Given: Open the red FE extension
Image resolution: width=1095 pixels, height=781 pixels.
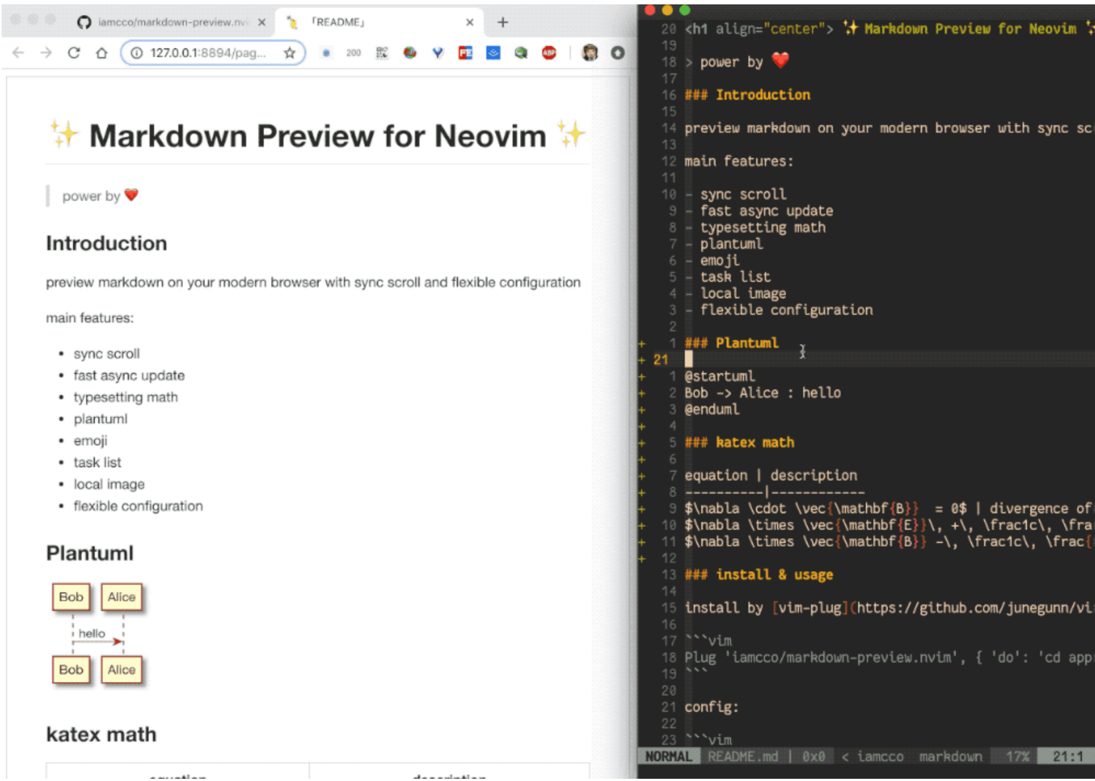Looking at the screenshot, I should [x=466, y=53].
